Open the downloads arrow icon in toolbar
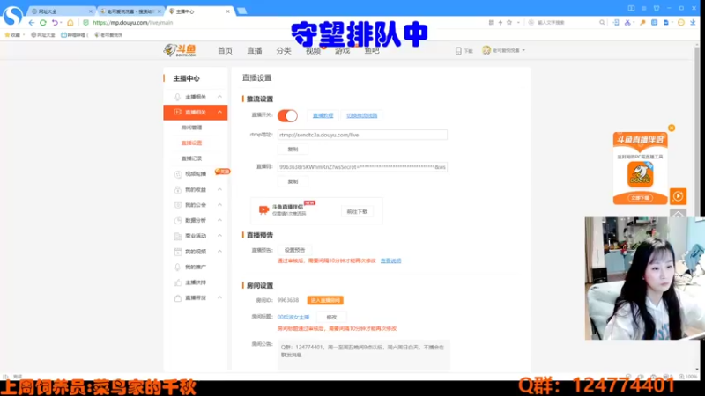 (x=693, y=23)
